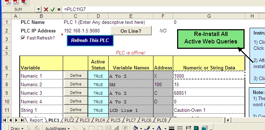
Task: Open Dash Style options
Action: click(x=180, y=128)
